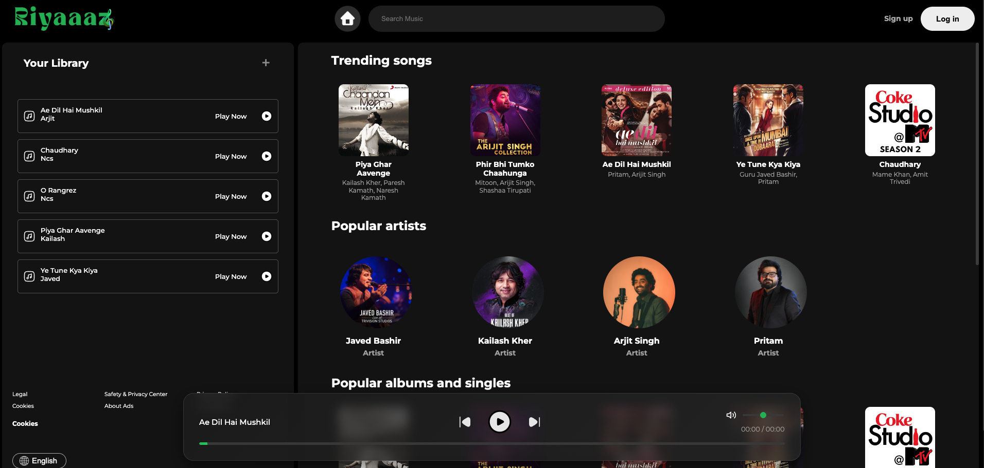Open Safety & Privacy Center link

(x=136, y=394)
